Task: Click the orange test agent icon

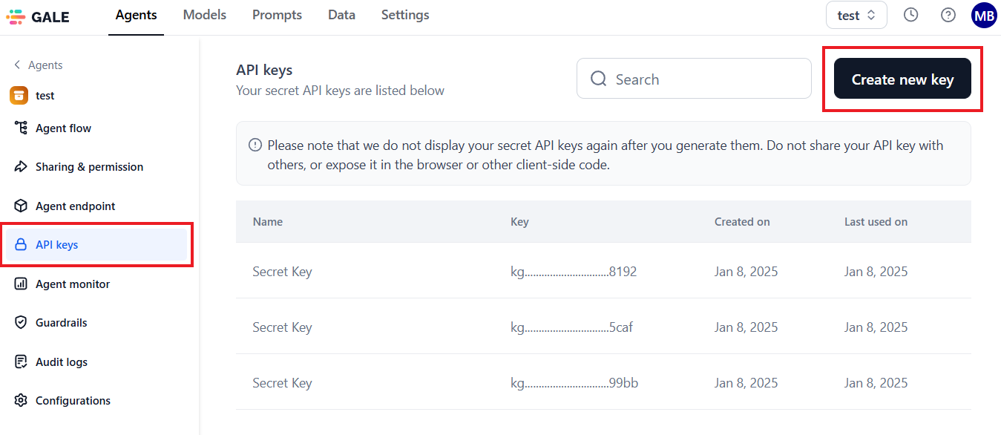Action: click(19, 95)
